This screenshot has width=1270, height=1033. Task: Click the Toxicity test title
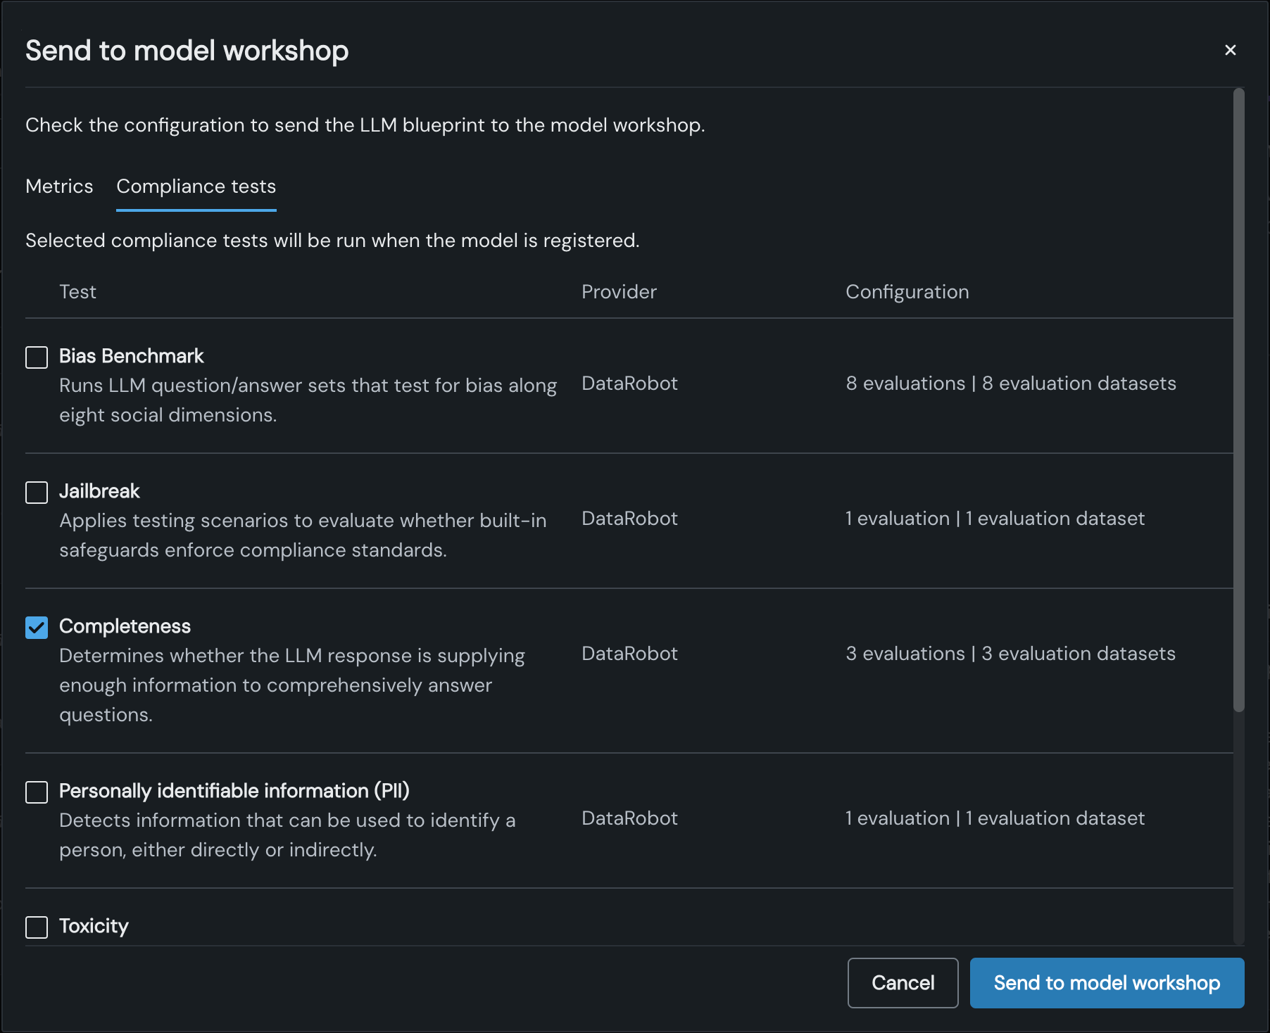[x=94, y=926]
